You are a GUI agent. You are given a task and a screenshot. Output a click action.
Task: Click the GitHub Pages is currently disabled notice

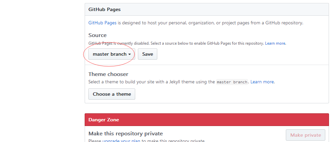pos(119,43)
